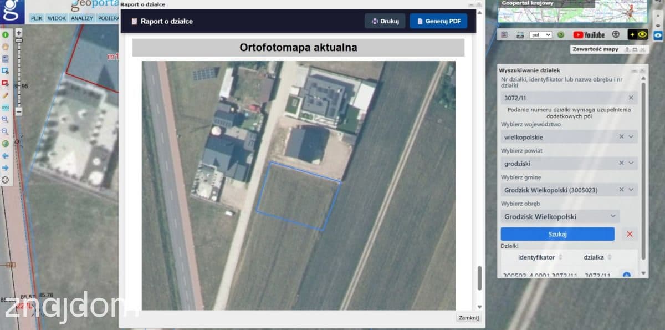The height and width of the screenshot is (330, 665).
Task: Open the ANALIZY menu
Action: coord(82,18)
